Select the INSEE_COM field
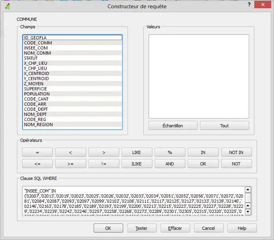The width and height of the screenshot is (274, 240). pos(36,48)
